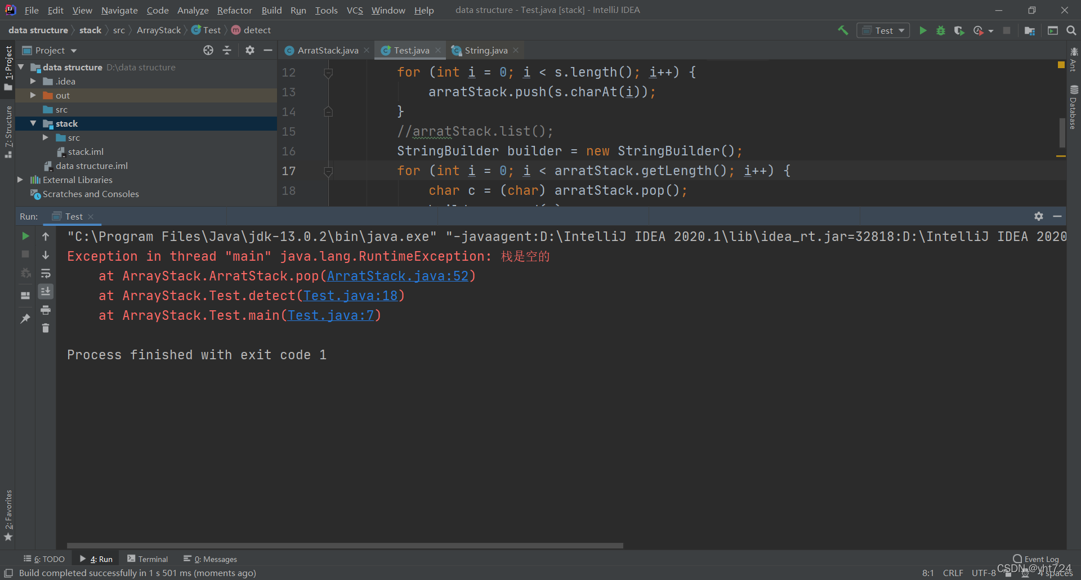1081x580 pixels.
Task: Hide the Run tool window
Action: (1057, 216)
